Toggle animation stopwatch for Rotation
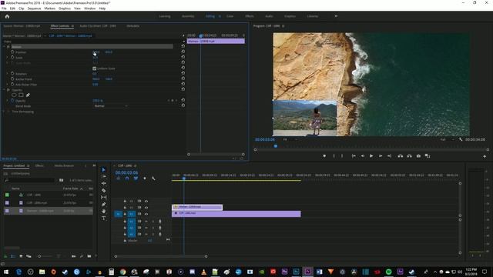The image size is (493, 277). 12,74
